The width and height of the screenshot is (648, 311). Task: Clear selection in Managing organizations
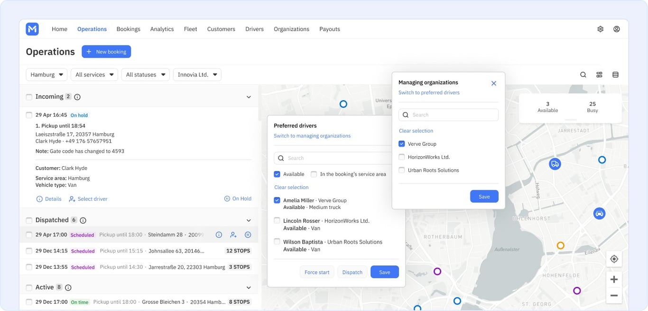click(416, 131)
